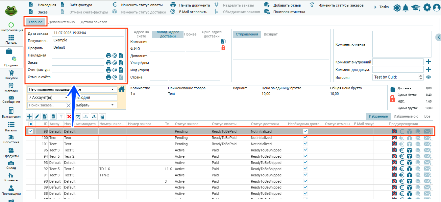Viewport: 441px width, 202px height.
Task: Expand the '7 Аккаунт(ы)' dropdown
Action: click(66, 98)
